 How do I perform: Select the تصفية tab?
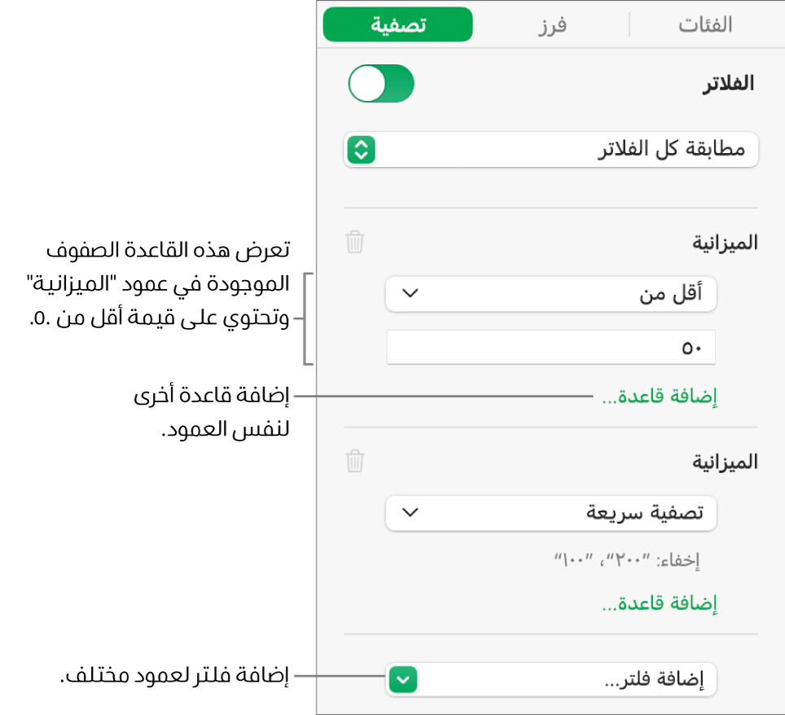(397, 24)
